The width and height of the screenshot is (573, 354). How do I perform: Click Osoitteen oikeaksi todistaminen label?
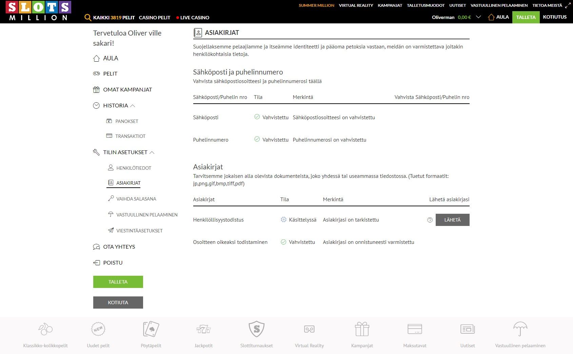[x=230, y=242]
